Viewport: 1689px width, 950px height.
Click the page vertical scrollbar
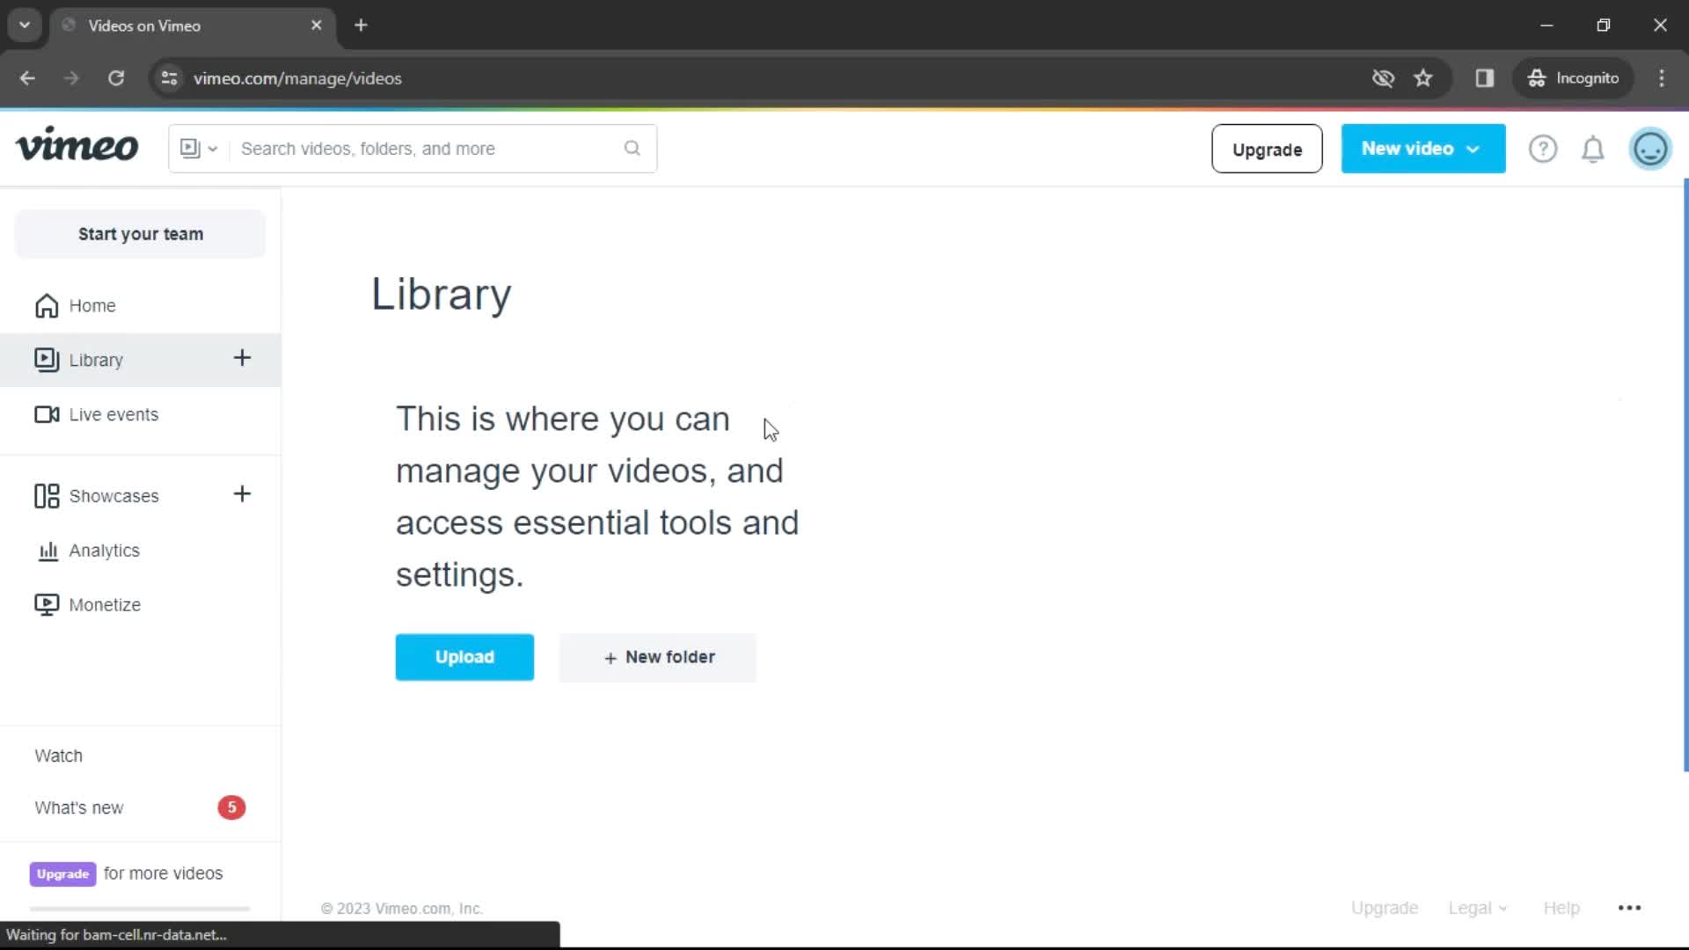[1685, 475]
